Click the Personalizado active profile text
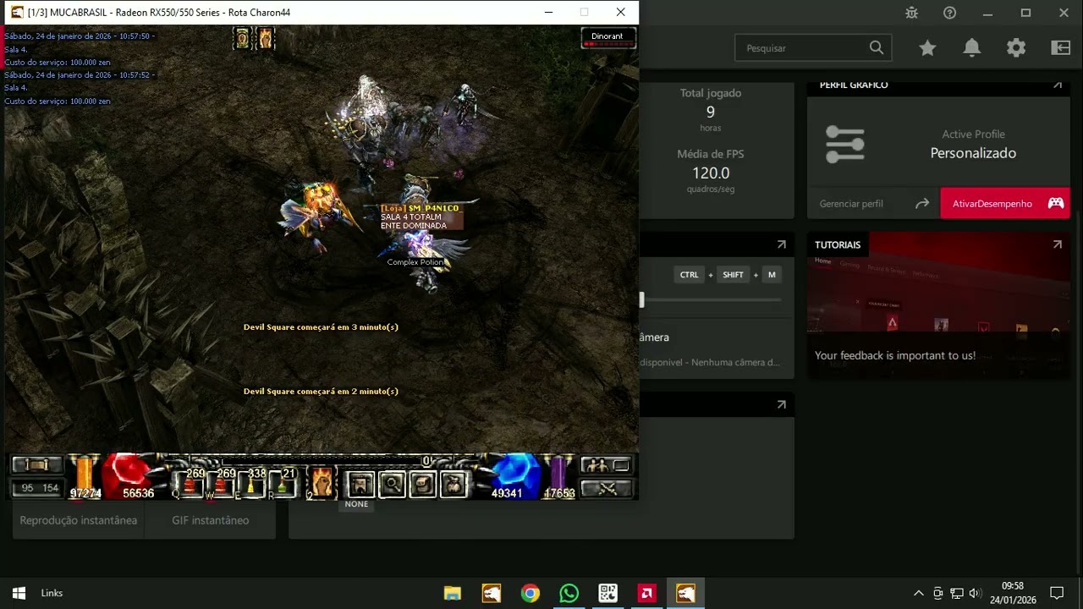1083x609 pixels. 973,153
